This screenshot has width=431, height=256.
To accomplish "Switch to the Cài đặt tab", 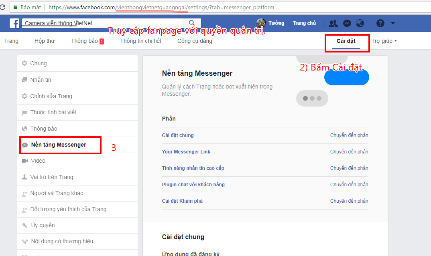I will [346, 41].
